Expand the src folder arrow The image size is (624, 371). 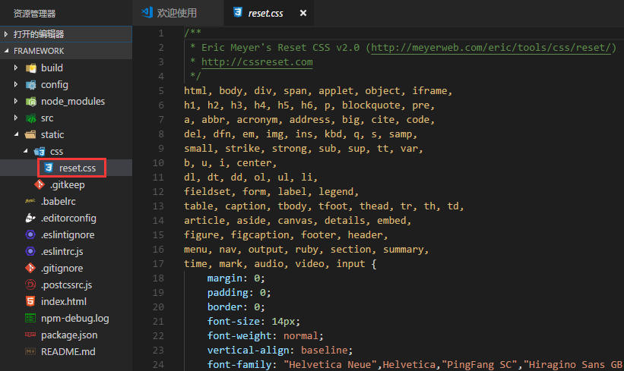15,118
